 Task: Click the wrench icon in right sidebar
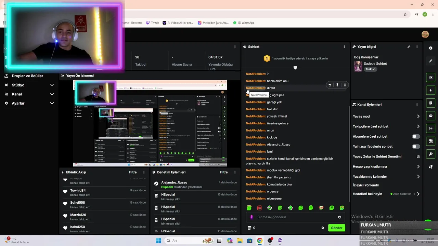coord(430,154)
